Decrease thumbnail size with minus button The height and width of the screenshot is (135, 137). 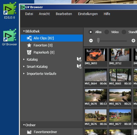[x=91, y=41]
